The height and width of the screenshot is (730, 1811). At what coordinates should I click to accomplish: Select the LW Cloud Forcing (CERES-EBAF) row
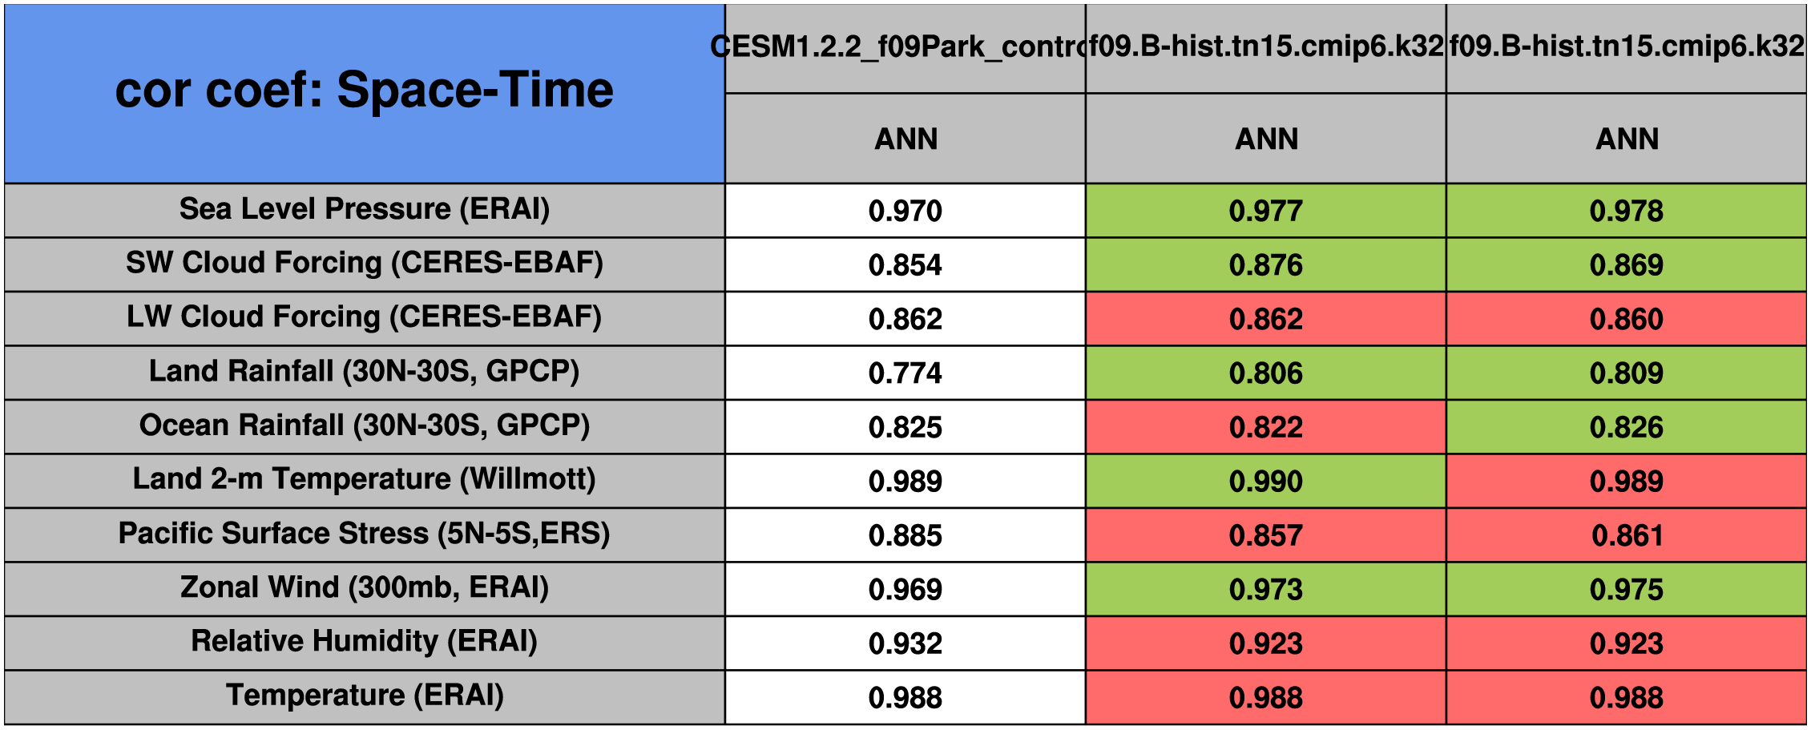pyautogui.click(x=365, y=317)
